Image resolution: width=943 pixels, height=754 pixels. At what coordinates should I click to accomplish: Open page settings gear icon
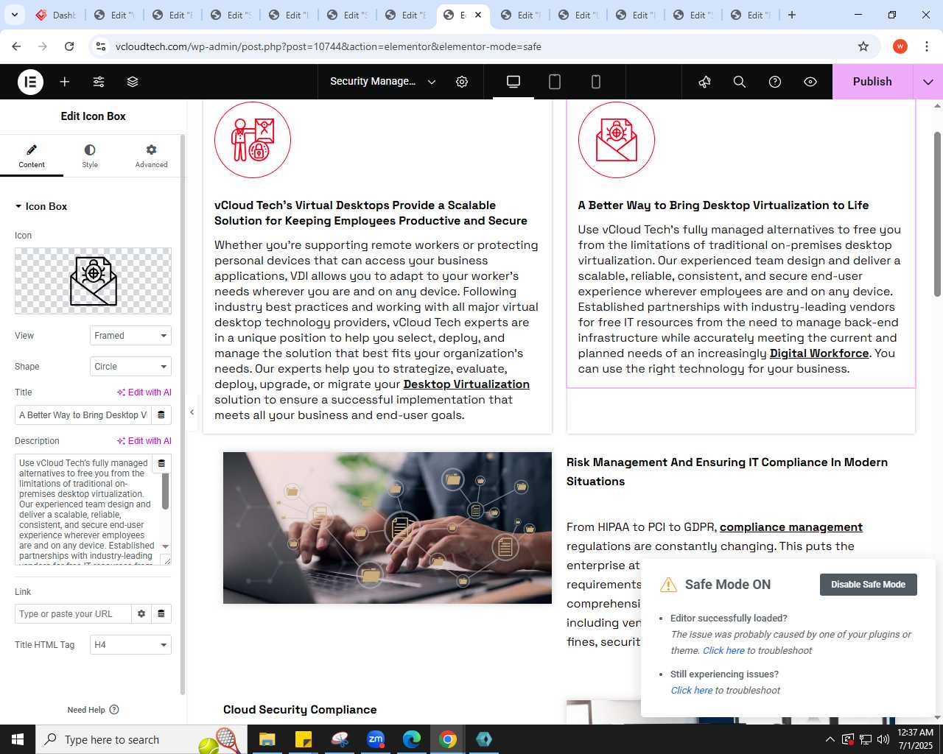pyautogui.click(x=462, y=82)
